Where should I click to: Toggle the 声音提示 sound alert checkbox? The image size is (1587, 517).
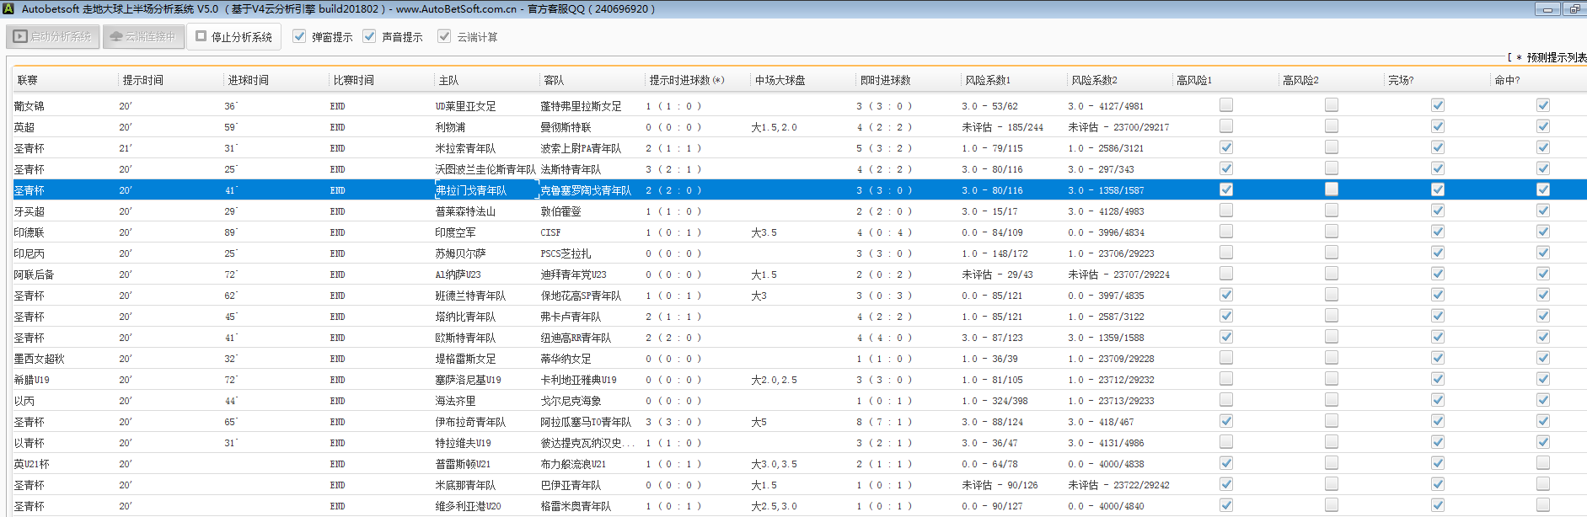click(x=369, y=36)
